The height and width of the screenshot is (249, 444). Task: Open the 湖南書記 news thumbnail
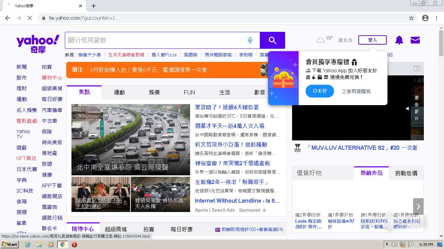coord(101,194)
